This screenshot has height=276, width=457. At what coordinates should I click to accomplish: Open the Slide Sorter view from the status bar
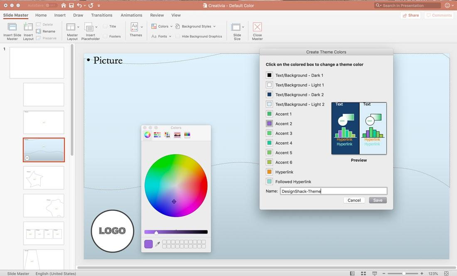pyautogui.click(x=363, y=273)
